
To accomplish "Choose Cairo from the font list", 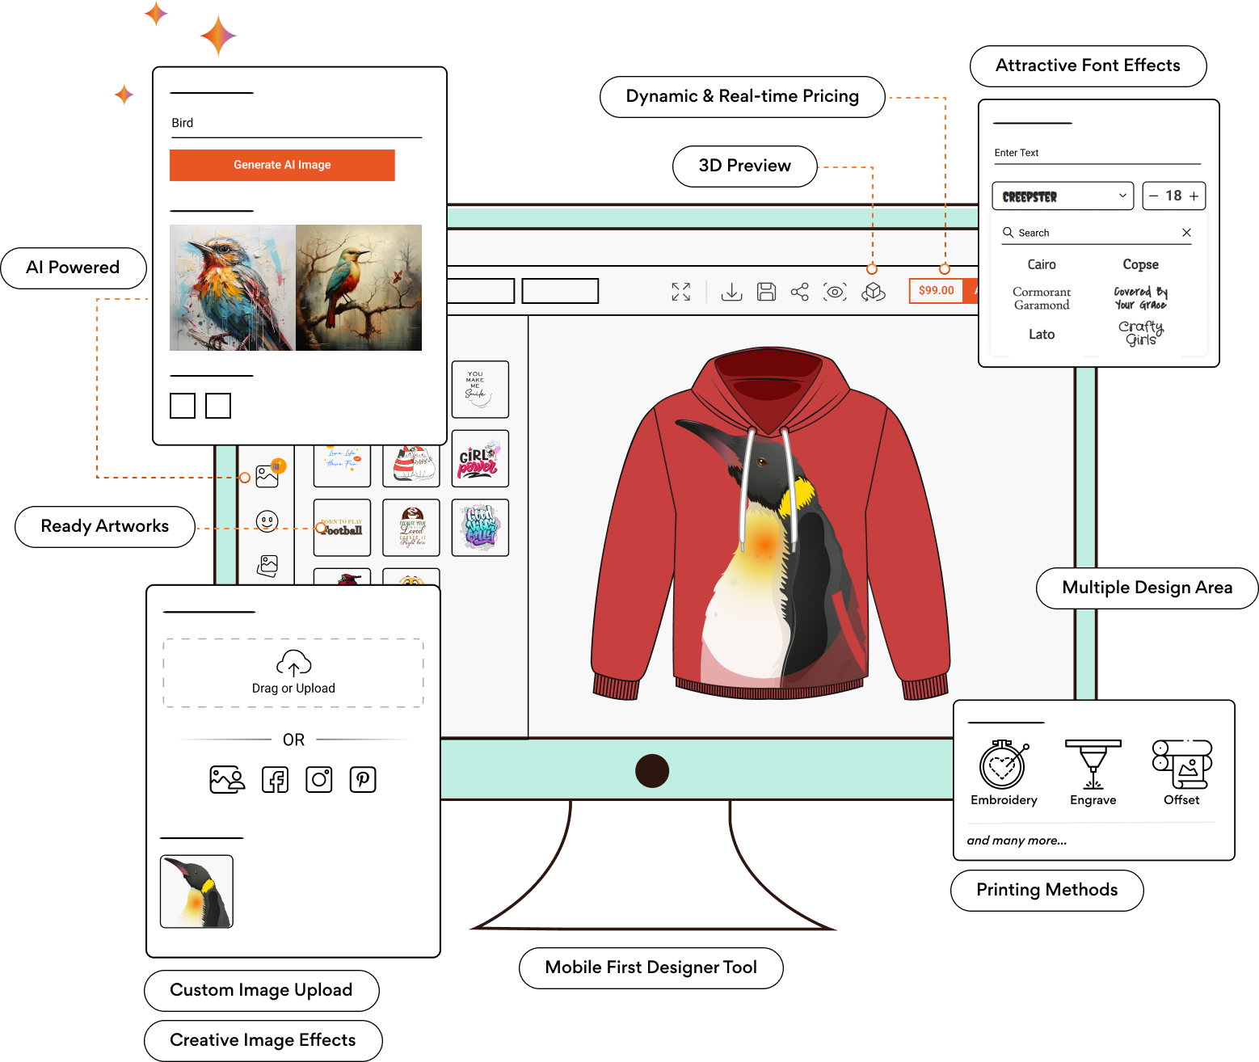I will 1042,264.
